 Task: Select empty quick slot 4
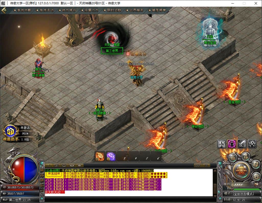coord(134,156)
